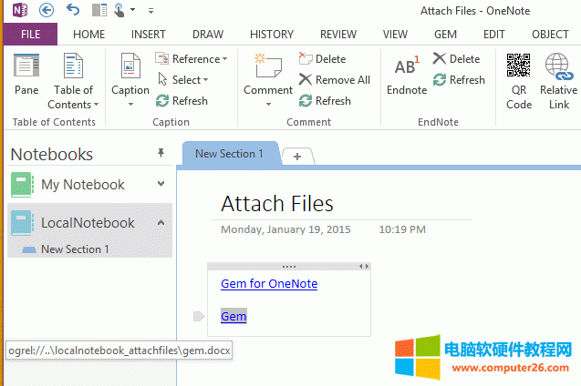581x386 pixels.
Task: Expand the Table of Contents dropdown arrow
Action: [x=97, y=105]
